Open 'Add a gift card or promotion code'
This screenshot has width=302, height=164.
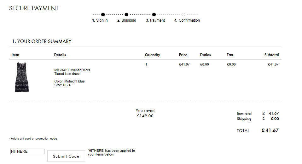(x=33, y=139)
